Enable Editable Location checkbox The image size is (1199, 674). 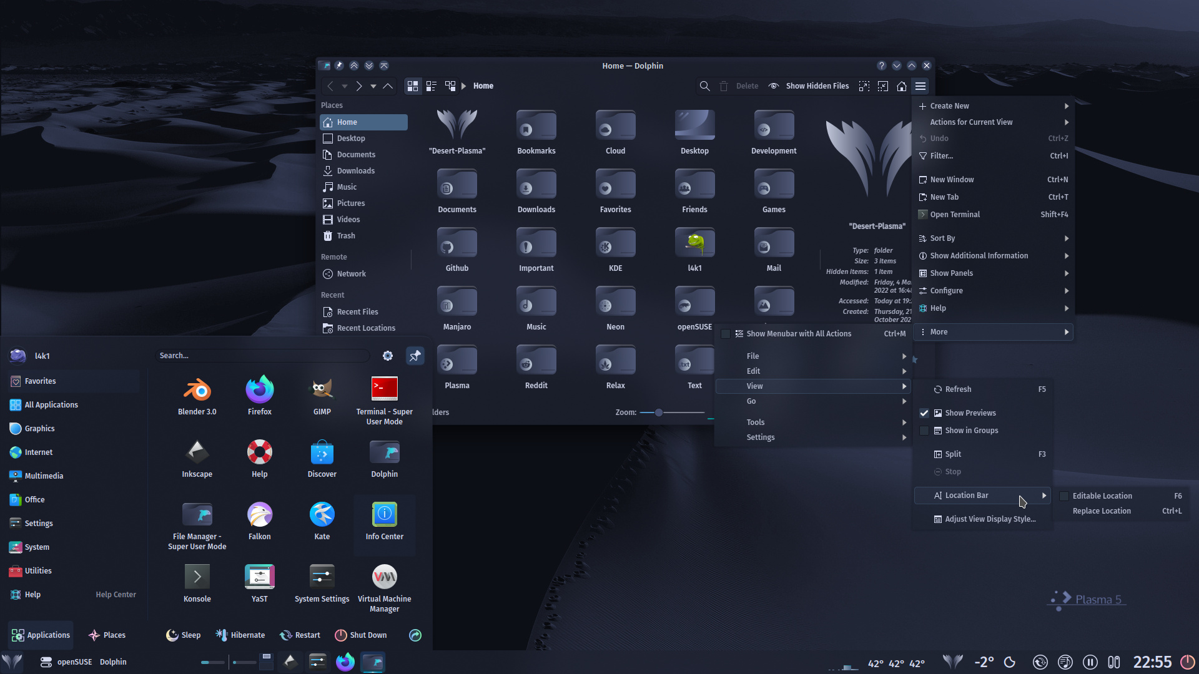[1064, 496]
